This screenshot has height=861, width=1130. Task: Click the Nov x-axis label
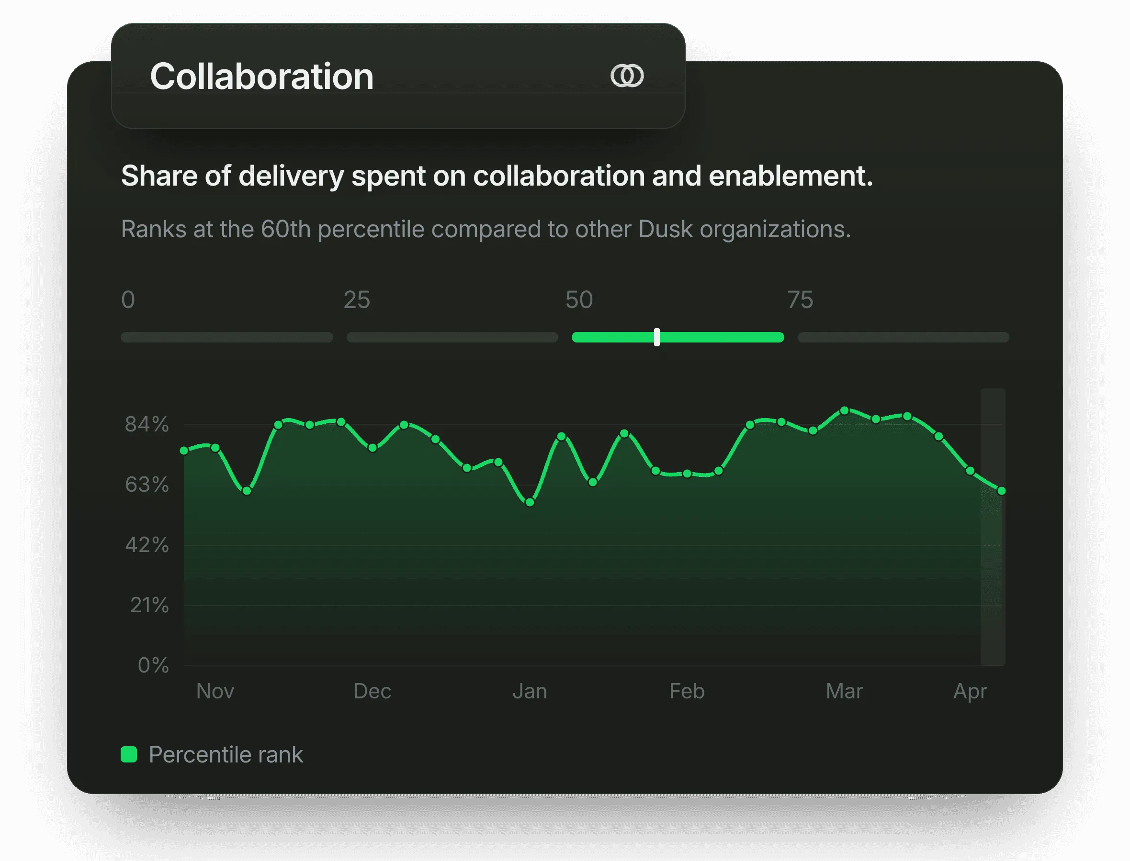click(x=215, y=691)
